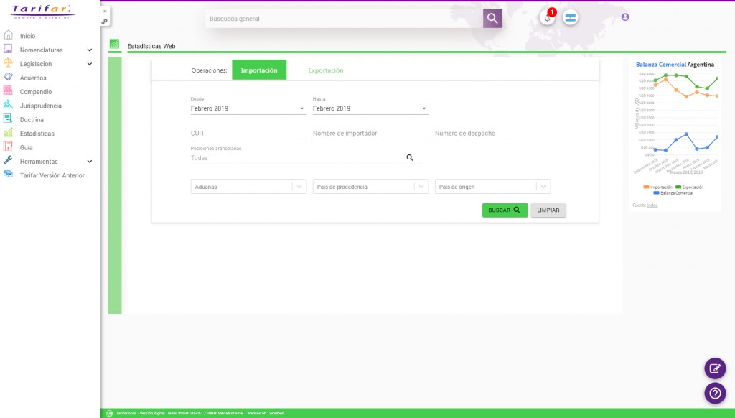This screenshot has height=418, width=735.
Task: Click the Número de despacho field
Action: [492, 134]
